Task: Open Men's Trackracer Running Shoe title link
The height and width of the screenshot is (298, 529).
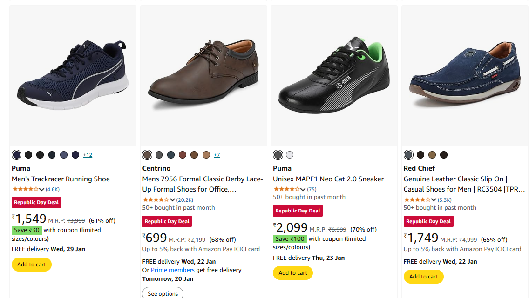Action: [61, 179]
